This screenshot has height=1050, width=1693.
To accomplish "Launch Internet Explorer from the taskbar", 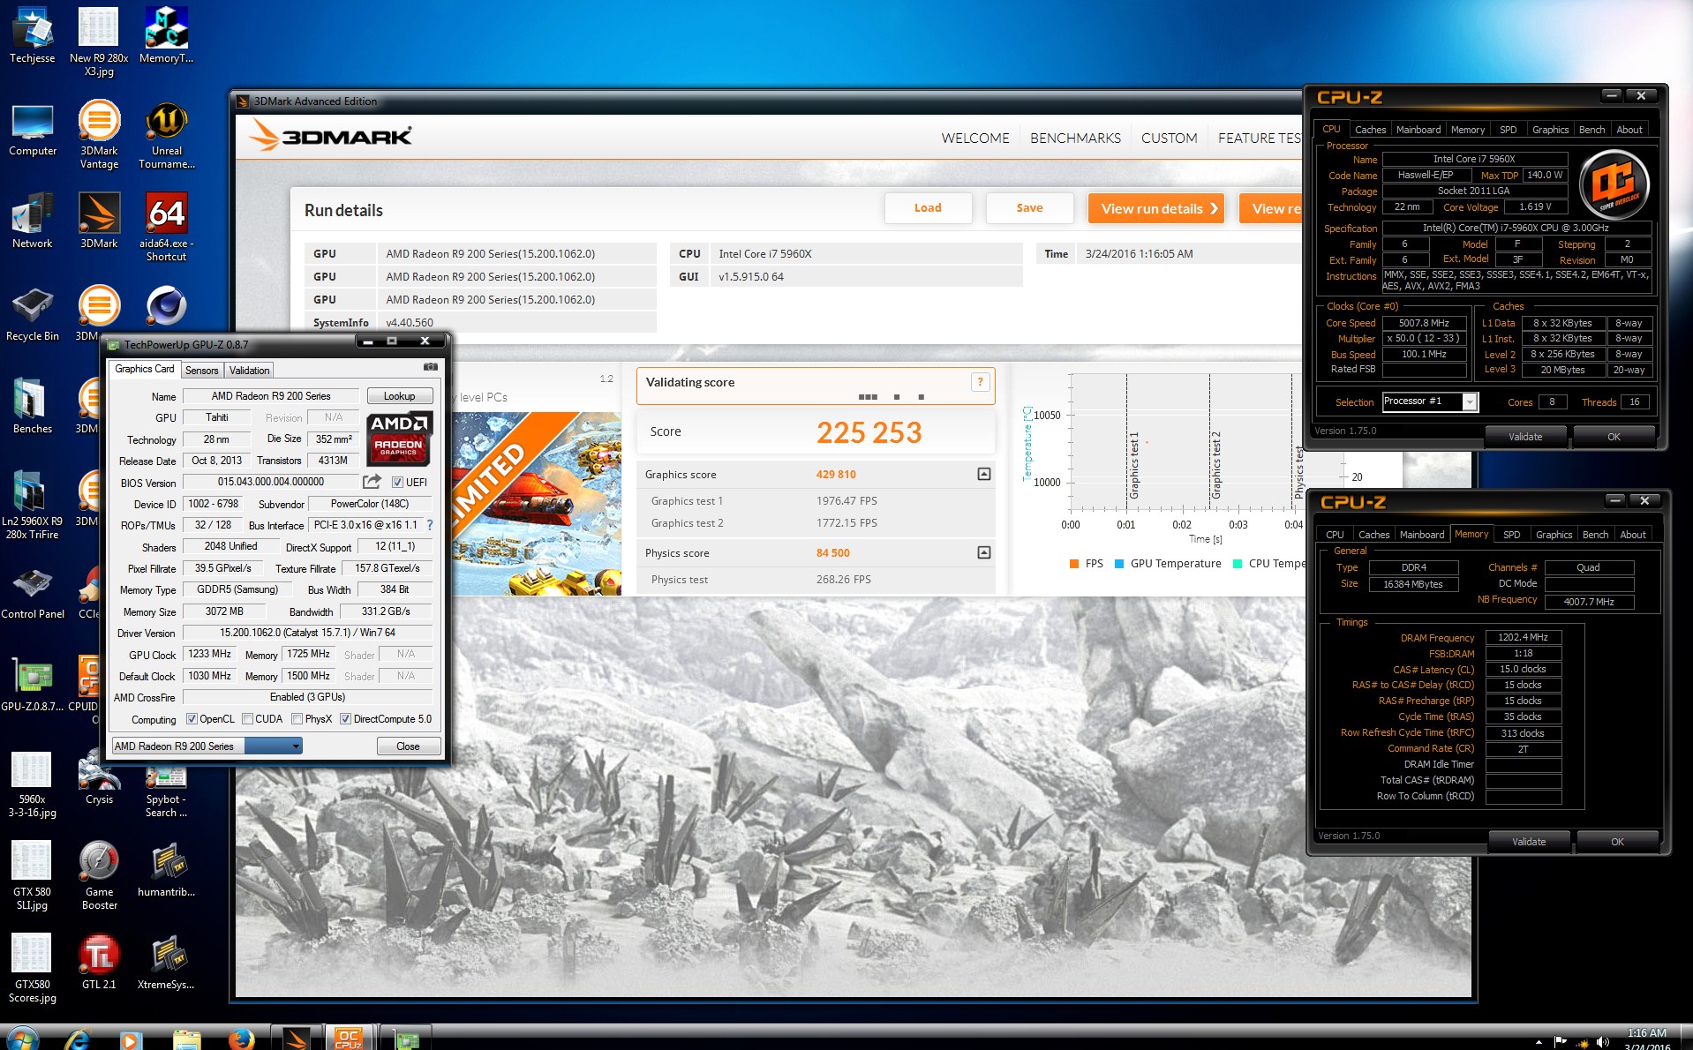I will tap(78, 1039).
